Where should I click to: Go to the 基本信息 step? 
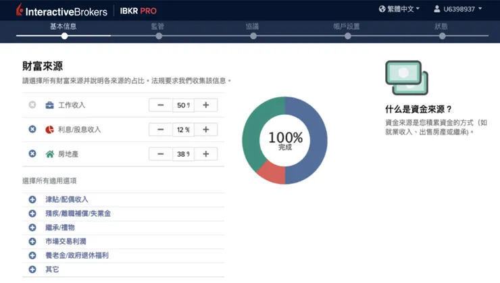pyautogui.click(x=63, y=26)
